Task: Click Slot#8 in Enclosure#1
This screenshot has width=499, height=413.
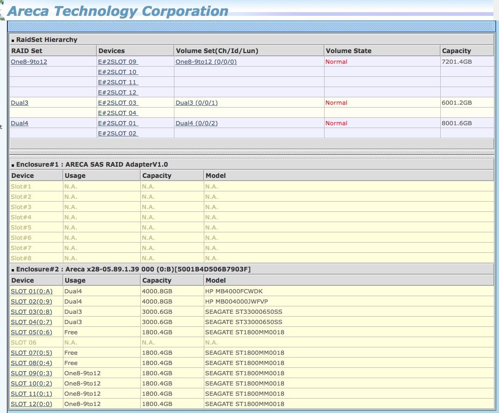Action: 21,258
